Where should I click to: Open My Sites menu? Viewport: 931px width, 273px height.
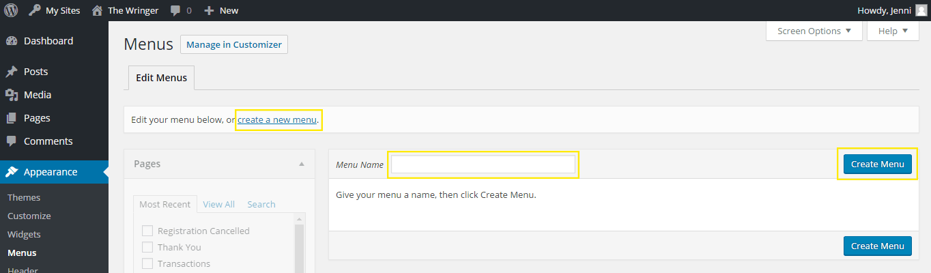click(x=55, y=10)
